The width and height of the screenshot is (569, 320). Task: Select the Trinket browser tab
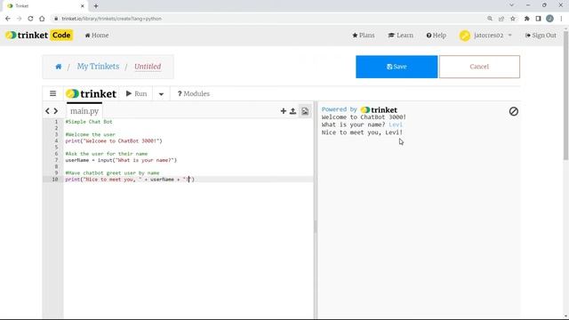[x=45, y=6]
